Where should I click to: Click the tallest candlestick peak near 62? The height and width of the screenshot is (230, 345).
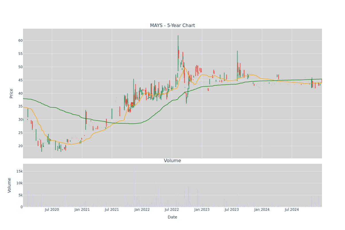[x=178, y=53]
